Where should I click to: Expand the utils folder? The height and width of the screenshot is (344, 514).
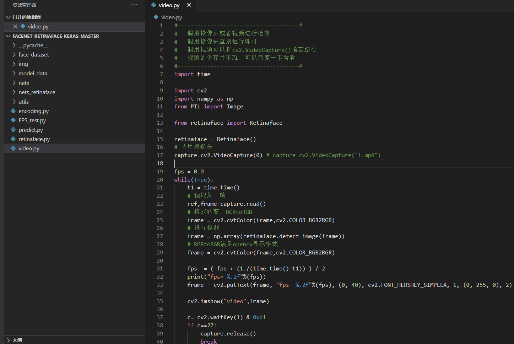pos(14,102)
